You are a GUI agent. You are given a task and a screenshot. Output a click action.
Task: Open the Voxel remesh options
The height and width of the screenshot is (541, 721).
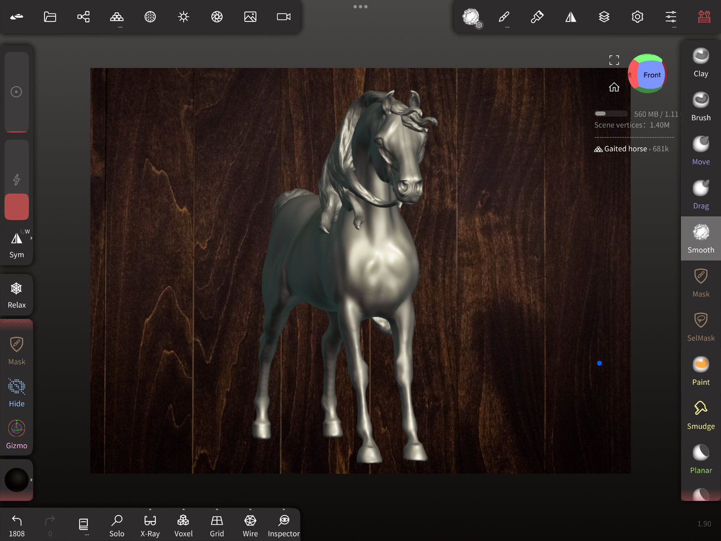(183, 510)
